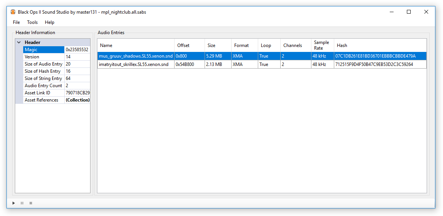Click the Size of Audio Entry value 20
This screenshot has height=216, width=443.
tap(77, 64)
